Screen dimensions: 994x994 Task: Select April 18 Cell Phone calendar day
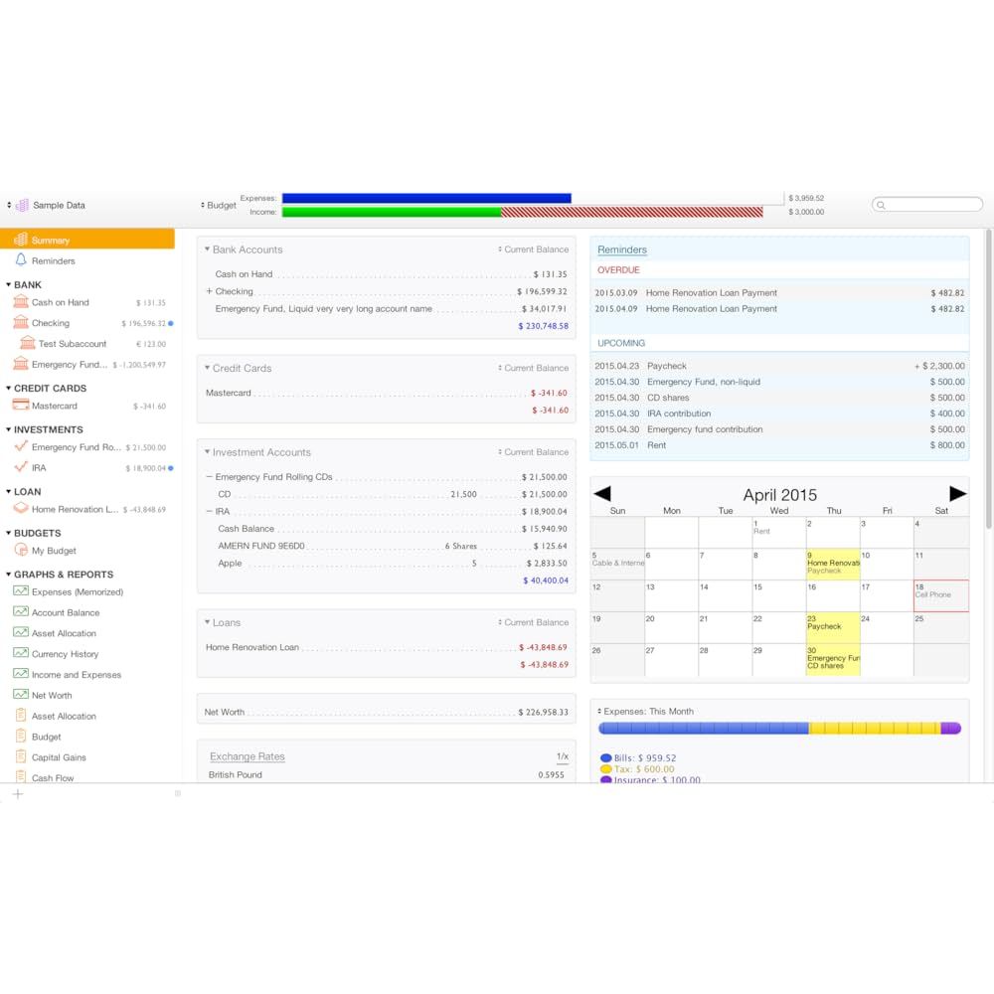(941, 595)
